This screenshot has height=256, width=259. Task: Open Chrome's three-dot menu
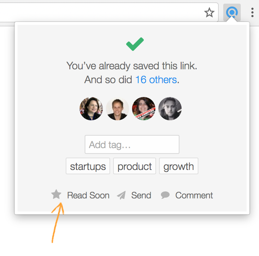point(252,12)
